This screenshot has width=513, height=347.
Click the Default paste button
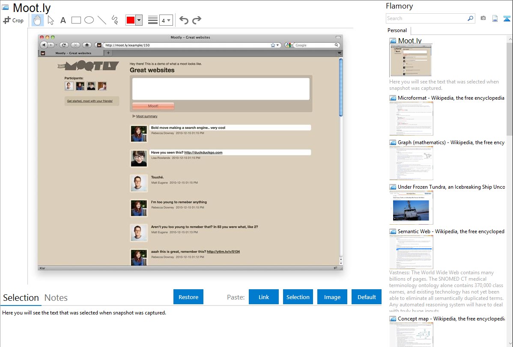[x=367, y=297]
